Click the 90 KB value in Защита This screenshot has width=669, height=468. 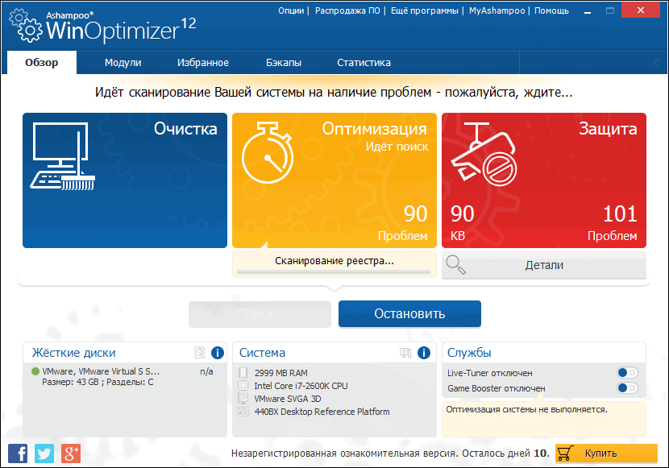462,223
